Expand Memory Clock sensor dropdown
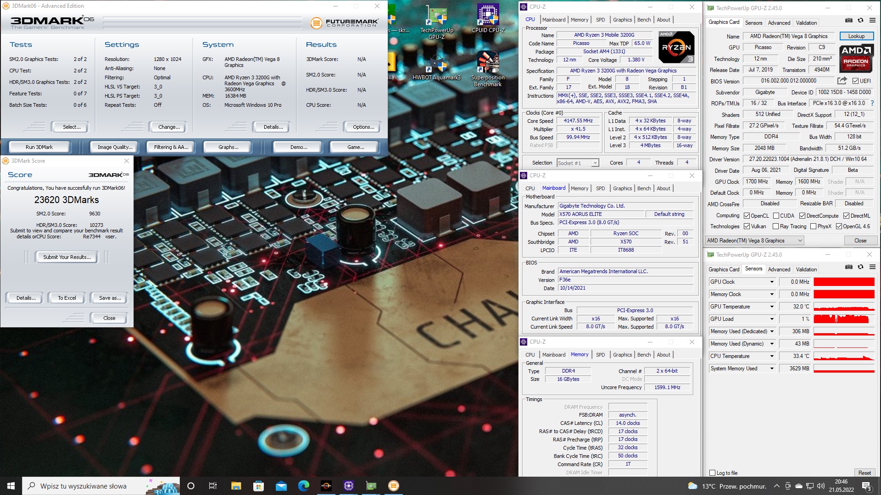 tap(772, 294)
